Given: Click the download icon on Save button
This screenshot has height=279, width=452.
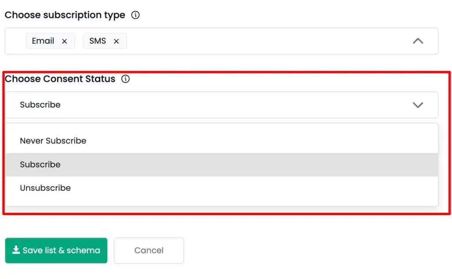Looking at the screenshot, I should coord(16,250).
